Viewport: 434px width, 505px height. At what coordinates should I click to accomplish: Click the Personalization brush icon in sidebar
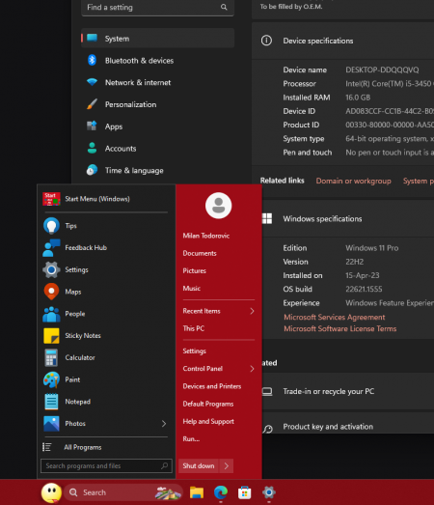(x=92, y=104)
